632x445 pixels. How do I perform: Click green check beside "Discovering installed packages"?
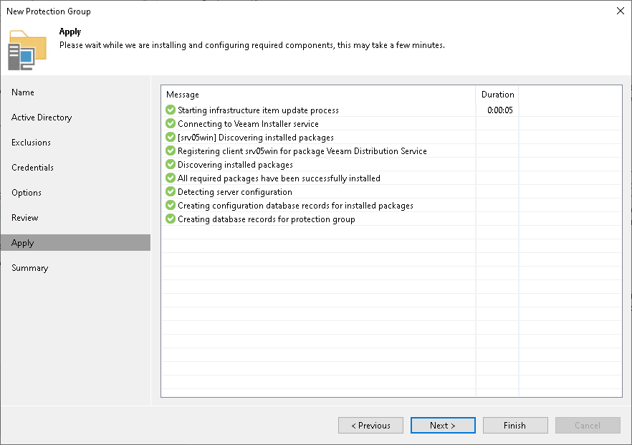coord(169,164)
